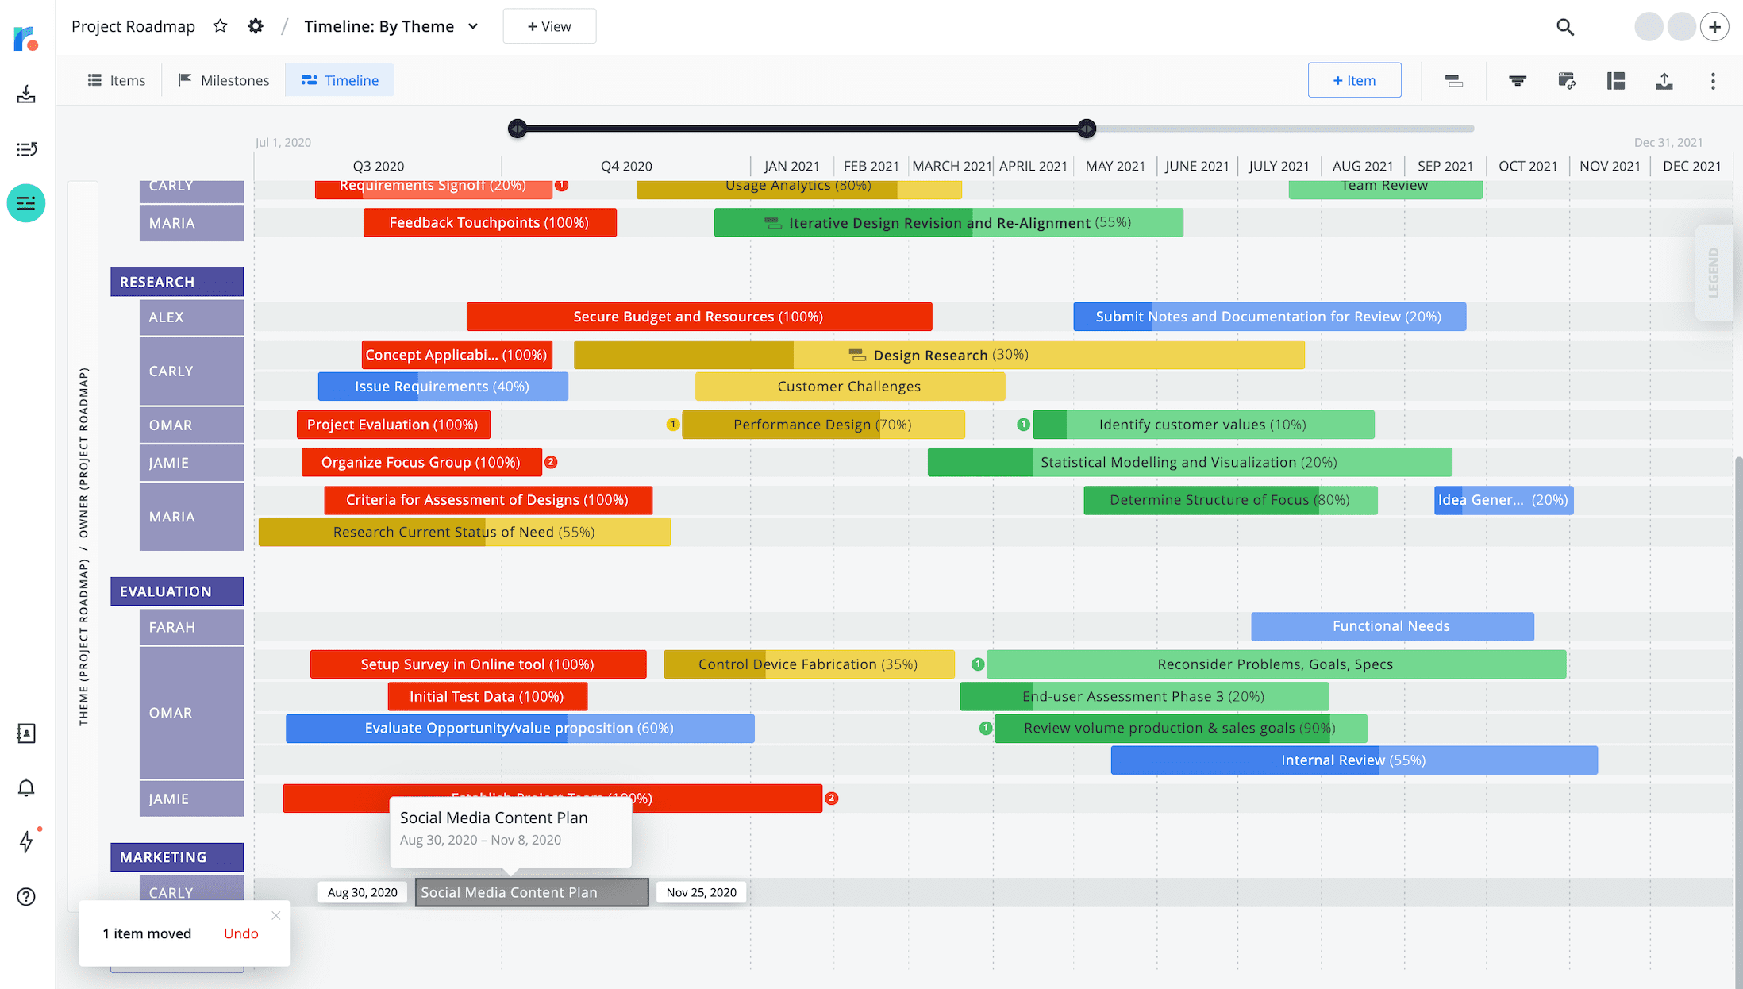Open the Filter panel icon
1743x989 pixels.
click(1517, 80)
